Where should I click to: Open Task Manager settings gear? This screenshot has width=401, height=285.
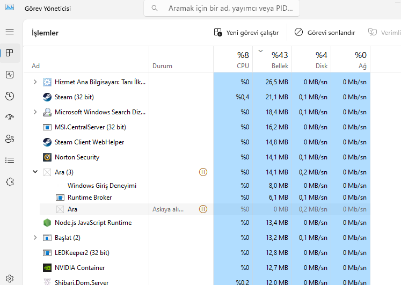10,279
